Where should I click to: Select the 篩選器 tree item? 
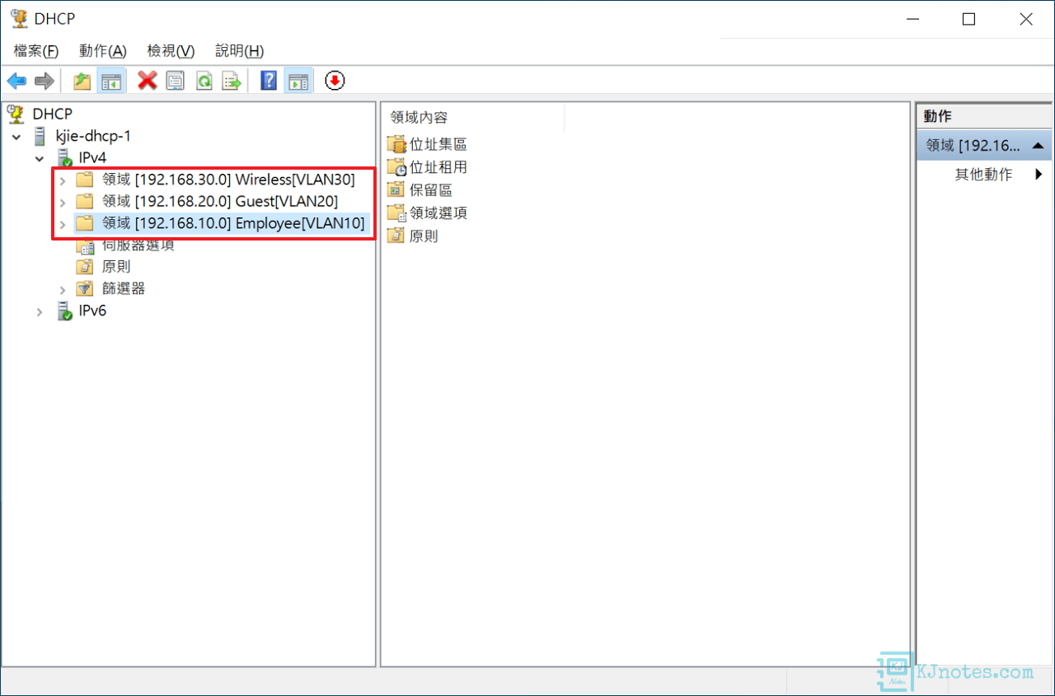[124, 288]
